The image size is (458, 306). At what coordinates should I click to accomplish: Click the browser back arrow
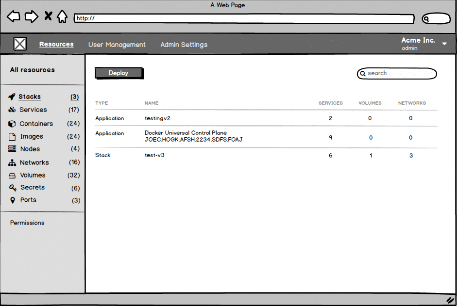click(x=14, y=16)
